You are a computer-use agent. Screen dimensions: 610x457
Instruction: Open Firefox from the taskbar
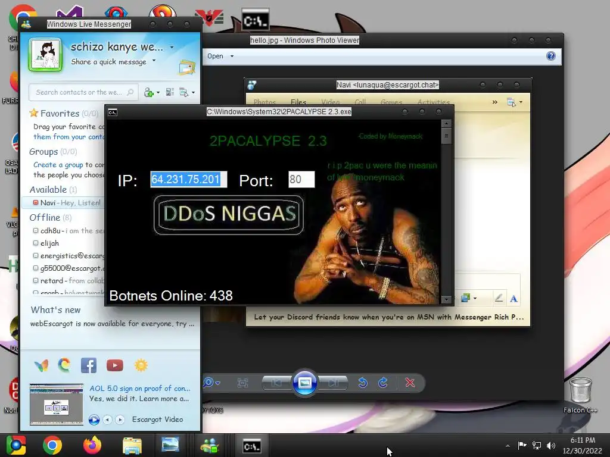coord(92,445)
